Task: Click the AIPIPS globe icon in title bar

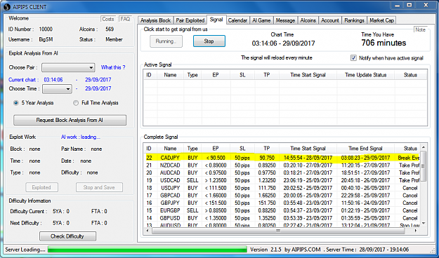Action: point(7,7)
